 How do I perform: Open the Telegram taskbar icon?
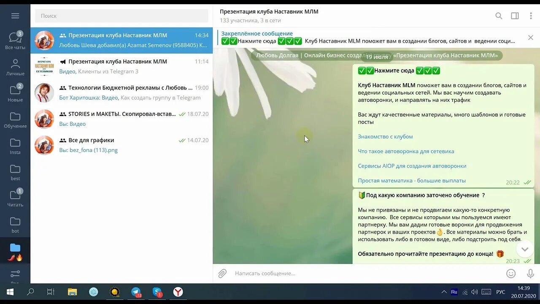[x=136, y=292]
